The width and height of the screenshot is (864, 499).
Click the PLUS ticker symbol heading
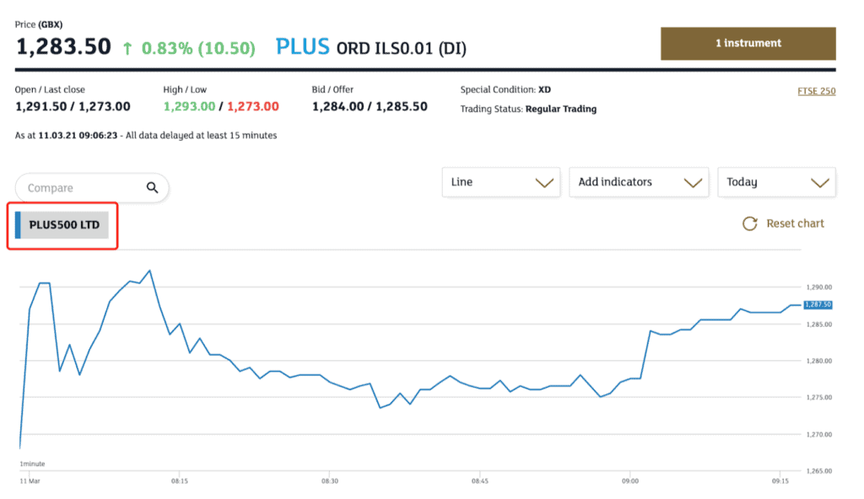click(303, 47)
